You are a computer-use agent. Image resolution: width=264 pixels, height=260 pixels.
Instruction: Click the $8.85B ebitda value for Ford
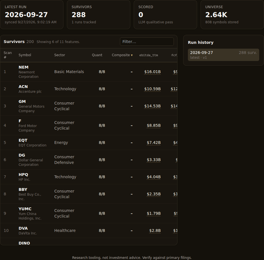(154, 126)
